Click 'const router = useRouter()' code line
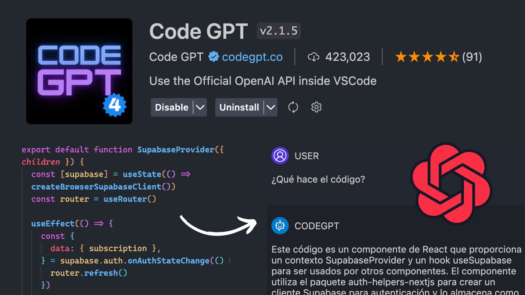Viewport: 525px width, 295px height. coord(94,199)
